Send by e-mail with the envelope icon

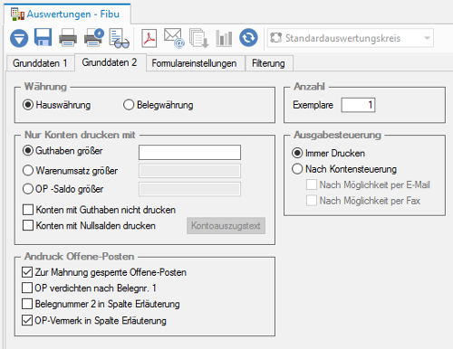(x=174, y=38)
